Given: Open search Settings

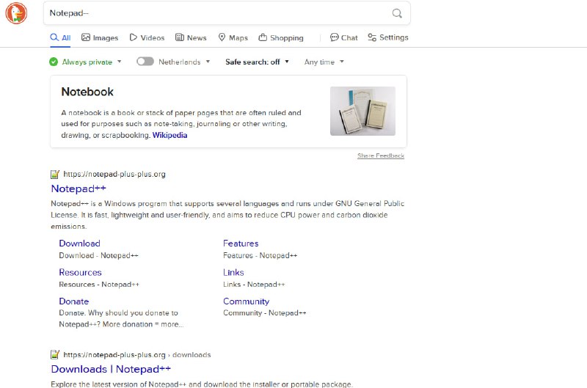Looking at the screenshot, I should [x=387, y=37].
